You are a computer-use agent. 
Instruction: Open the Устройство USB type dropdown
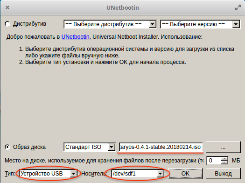(48, 174)
